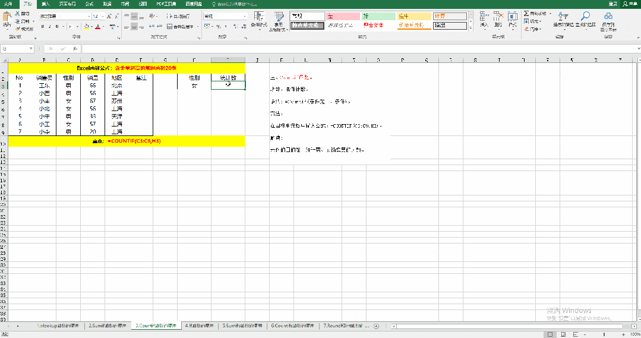This screenshot has height=338, width=641.
Task: Apply the green Good cell style
Action: coord(378,17)
